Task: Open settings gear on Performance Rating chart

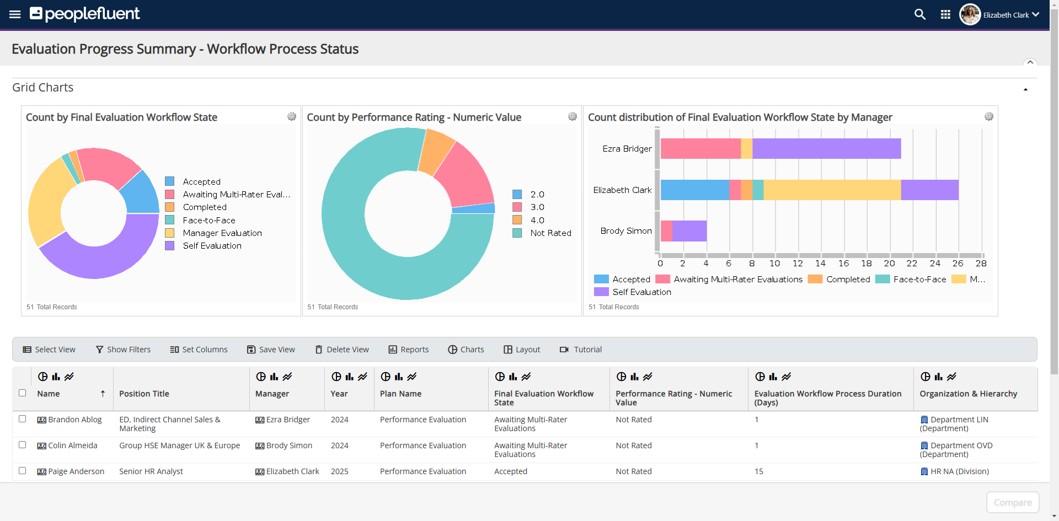Action: coord(573,116)
